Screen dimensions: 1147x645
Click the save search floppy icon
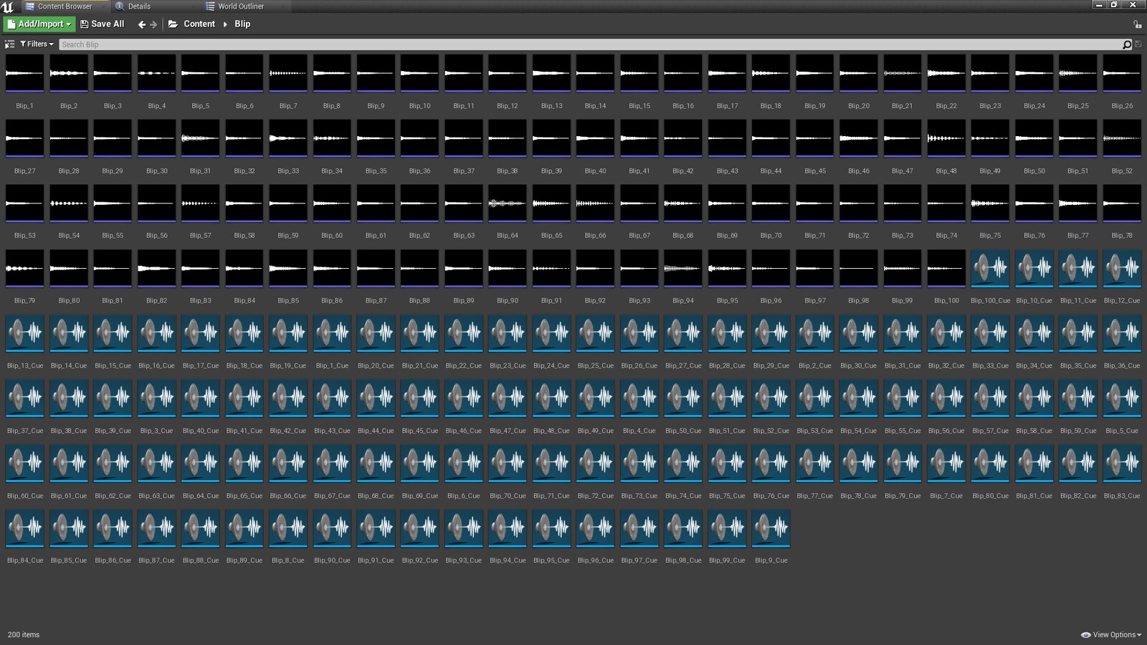coord(1138,44)
